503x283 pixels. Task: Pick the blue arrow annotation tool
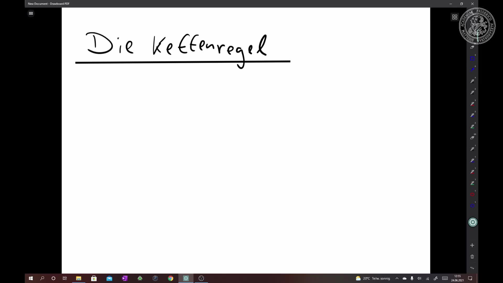pos(473,69)
